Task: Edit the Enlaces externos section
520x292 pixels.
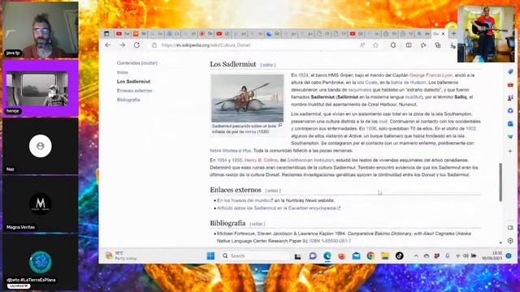Action: (x=273, y=191)
